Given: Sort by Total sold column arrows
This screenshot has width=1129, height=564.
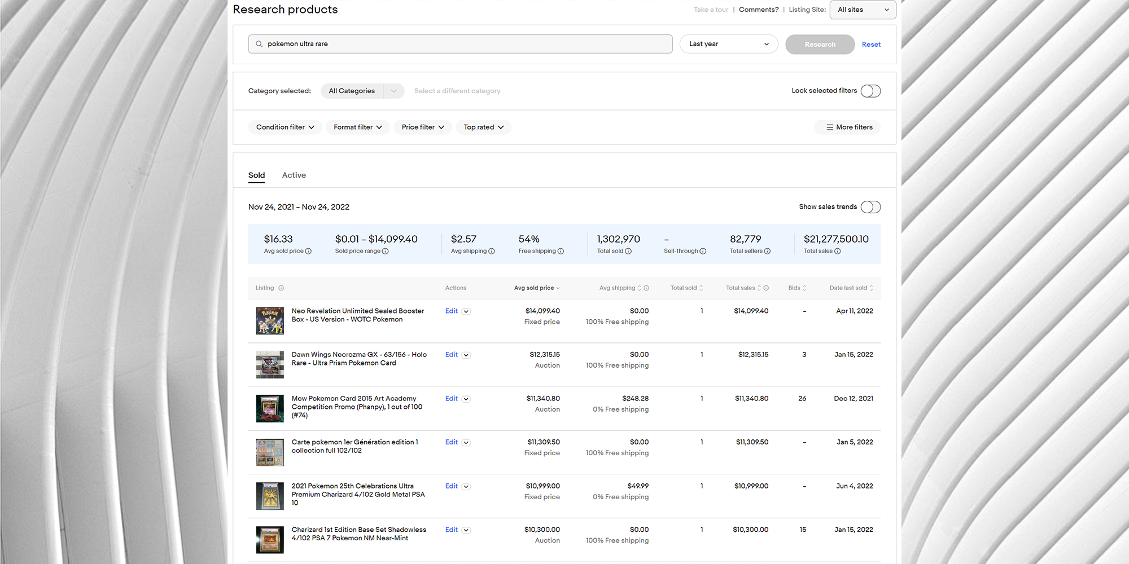Looking at the screenshot, I should pyautogui.click(x=701, y=288).
